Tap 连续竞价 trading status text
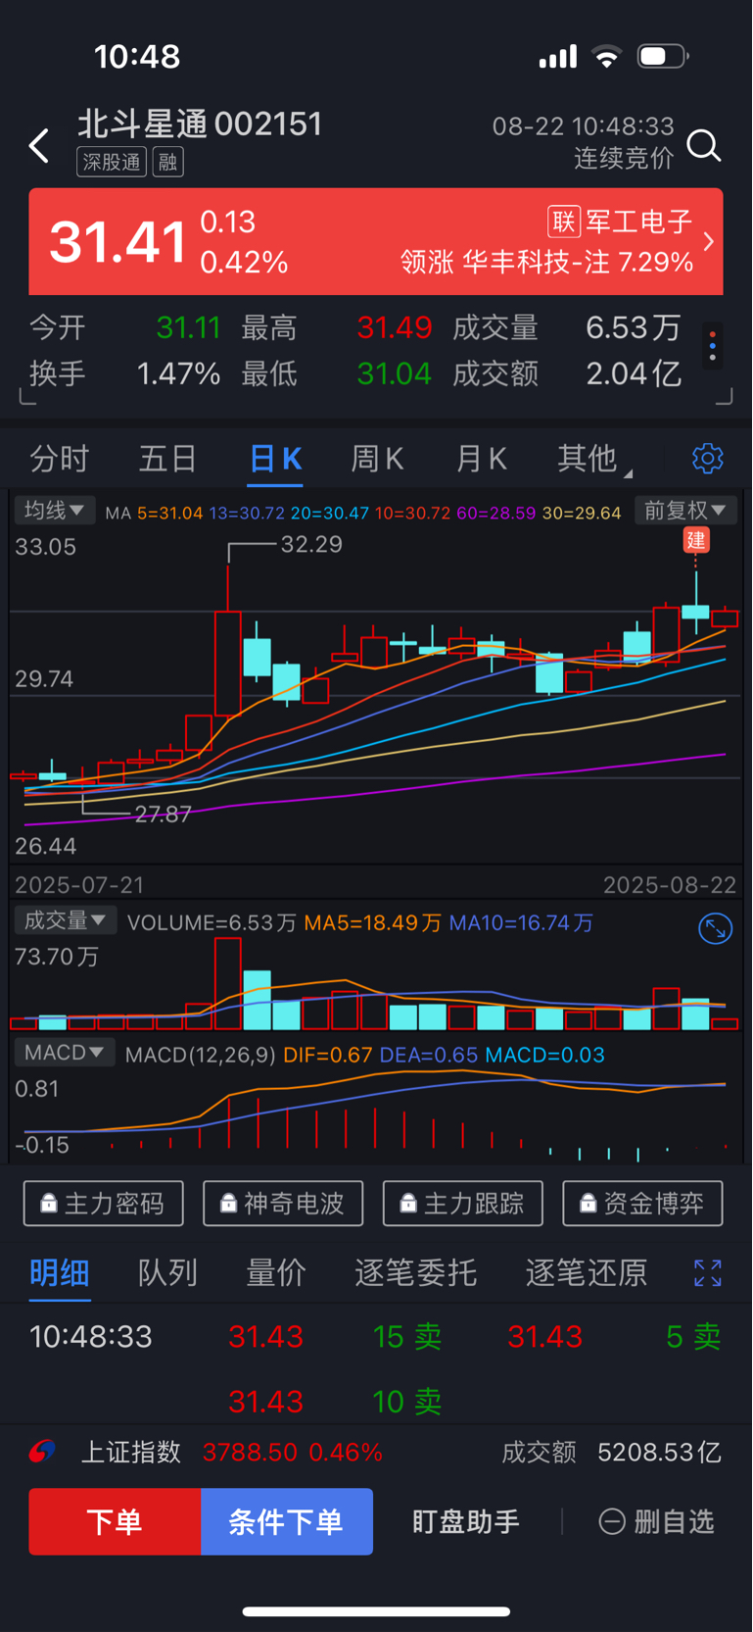 pos(624,158)
